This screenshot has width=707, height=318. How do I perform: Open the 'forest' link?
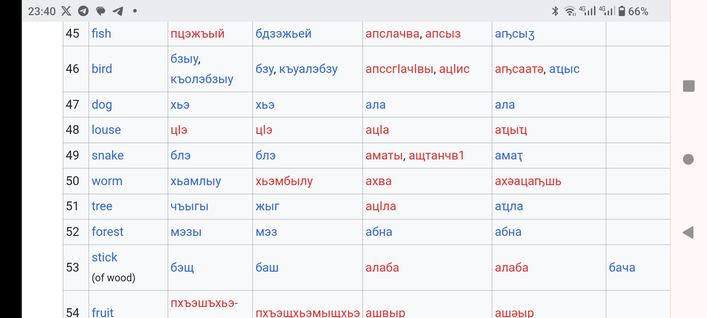(x=107, y=232)
